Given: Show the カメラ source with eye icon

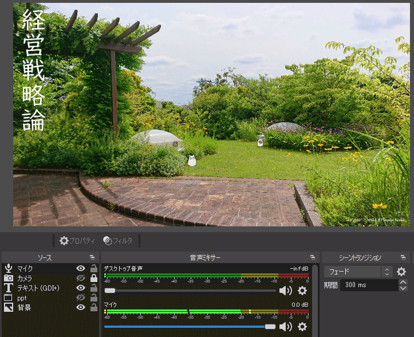Looking at the screenshot, I should (81, 278).
